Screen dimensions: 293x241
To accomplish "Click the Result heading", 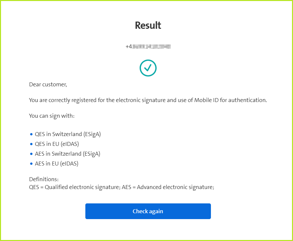I will pos(148,26).
